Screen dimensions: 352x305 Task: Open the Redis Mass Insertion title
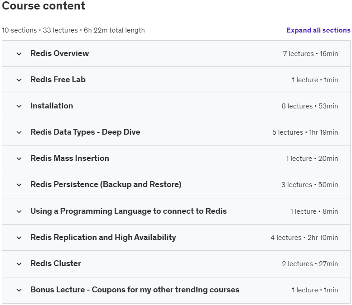70,158
